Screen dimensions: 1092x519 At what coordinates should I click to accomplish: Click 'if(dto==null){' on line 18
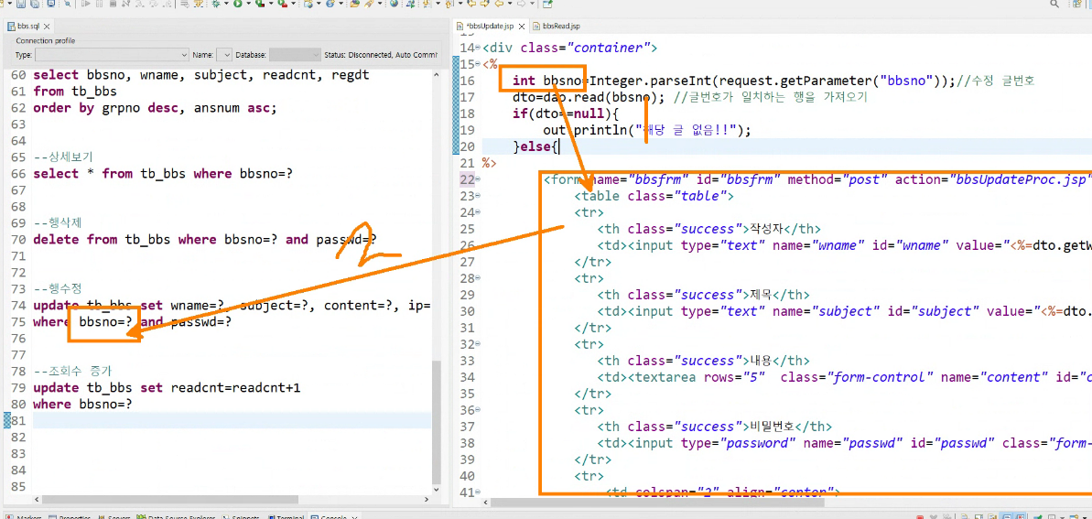[566, 114]
